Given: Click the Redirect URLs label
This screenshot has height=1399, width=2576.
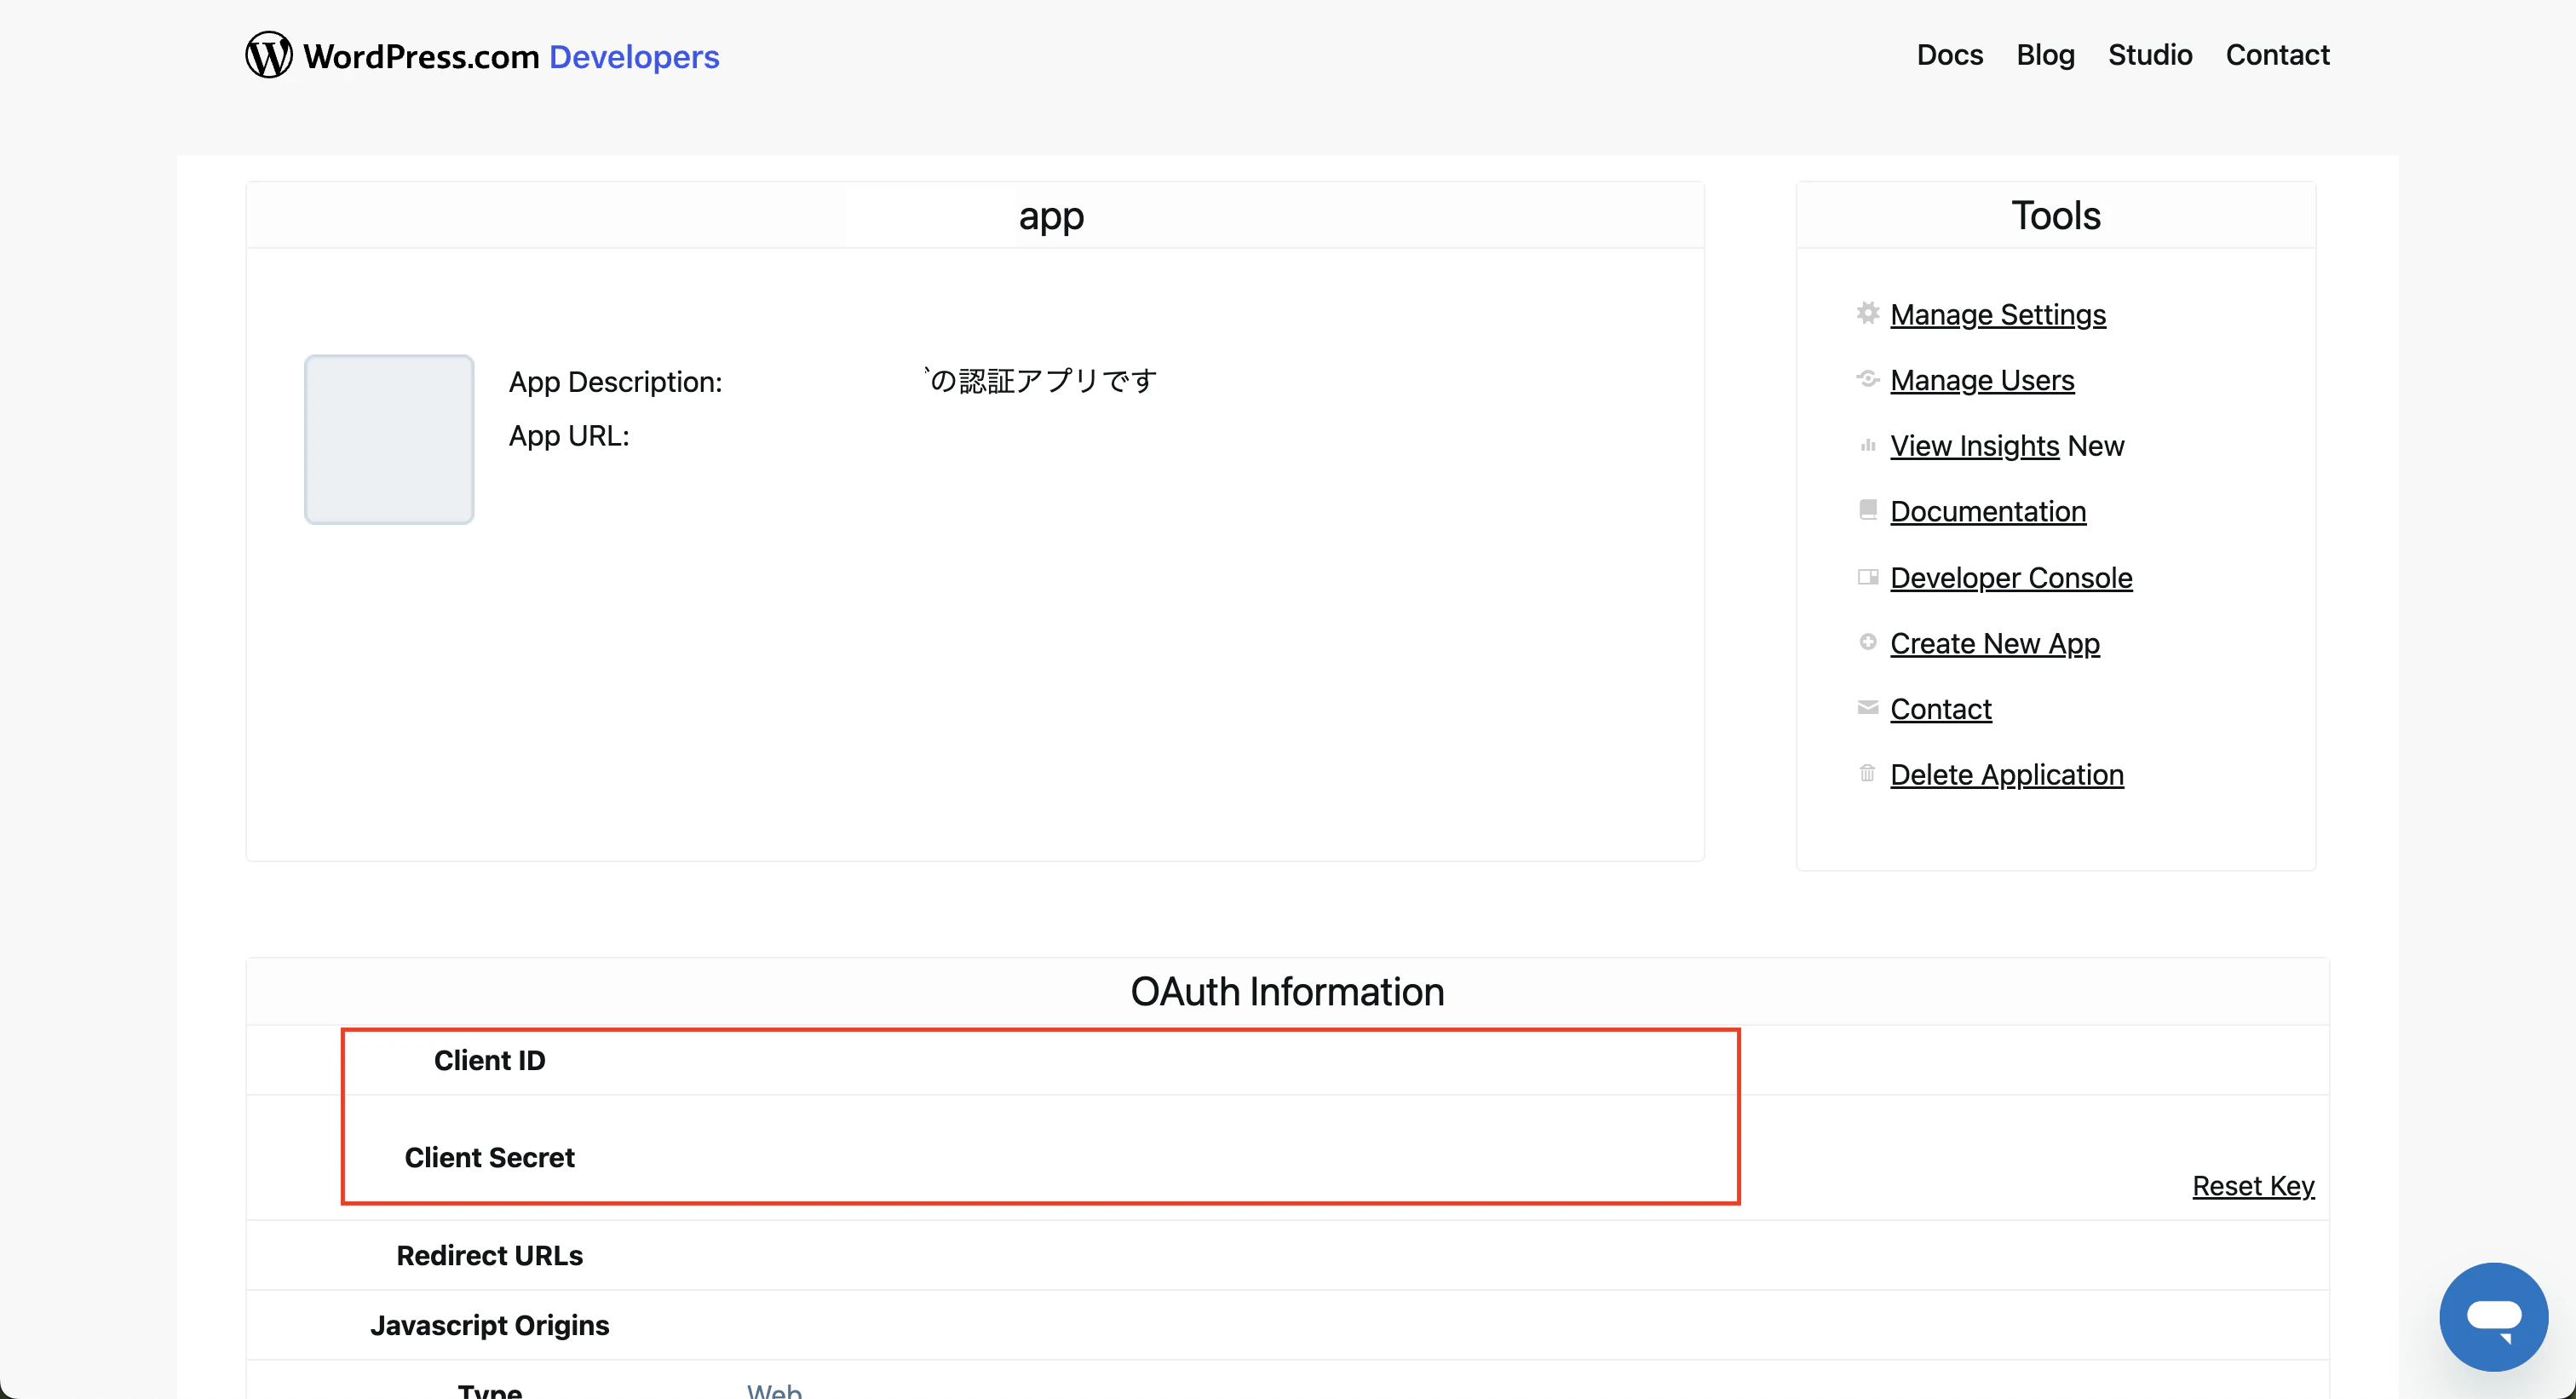Looking at the screenshot, I should 489,1255.
